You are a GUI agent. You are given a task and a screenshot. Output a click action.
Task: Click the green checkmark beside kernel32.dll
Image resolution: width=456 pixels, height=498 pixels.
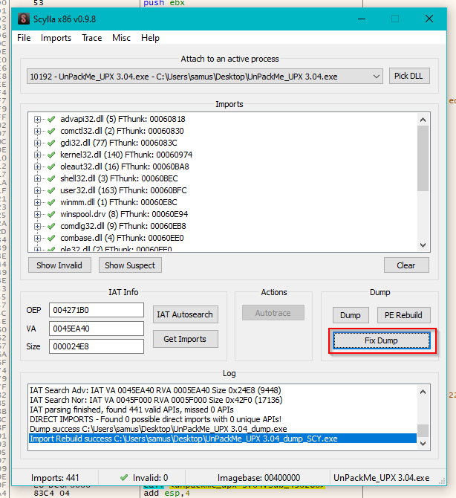[x=51, y=155]
